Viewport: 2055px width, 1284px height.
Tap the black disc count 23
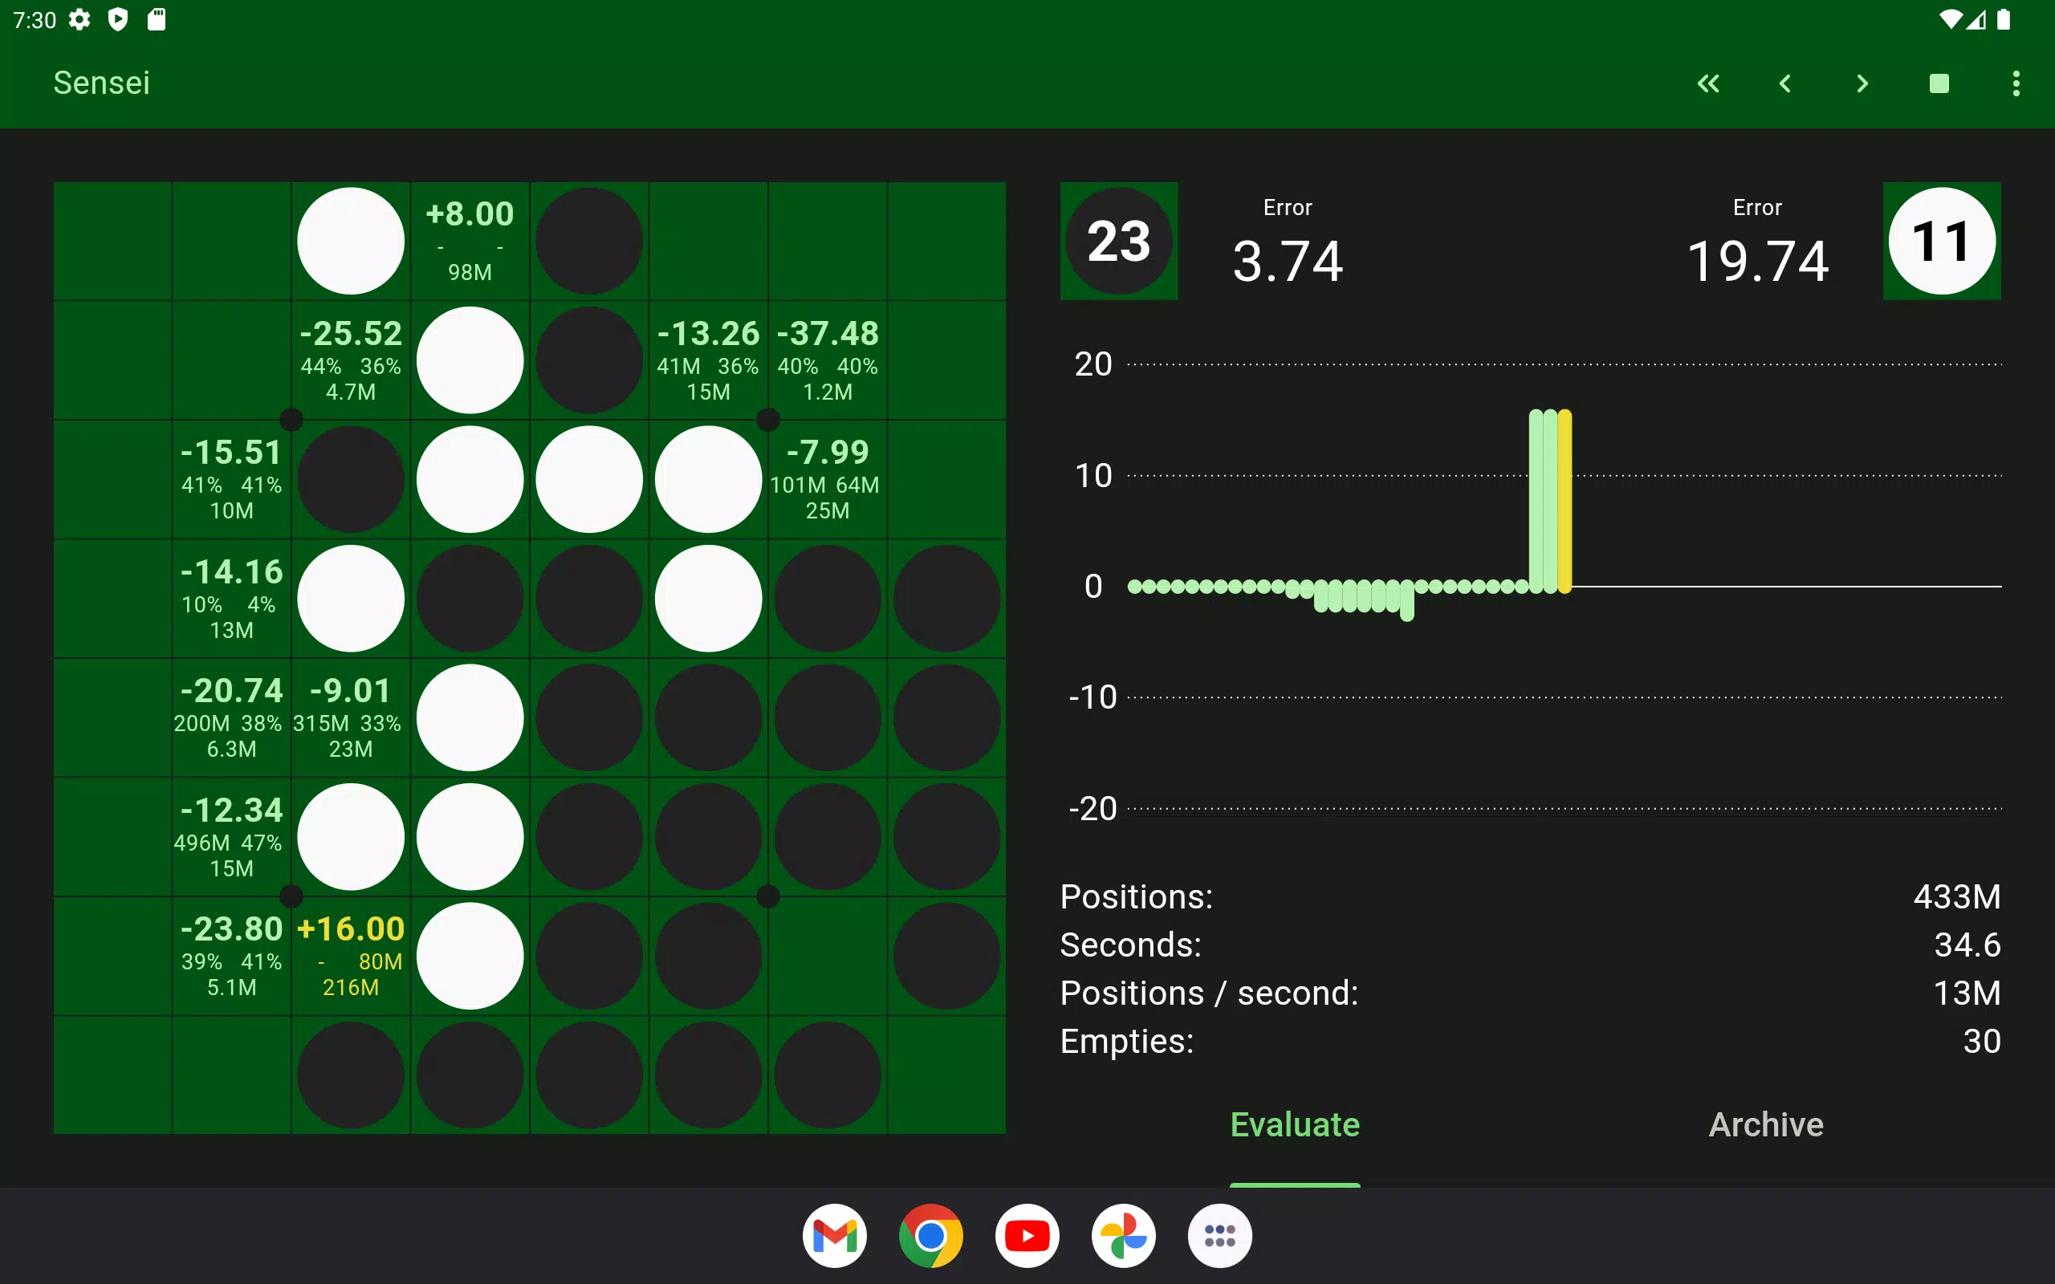pos(1118,242)
